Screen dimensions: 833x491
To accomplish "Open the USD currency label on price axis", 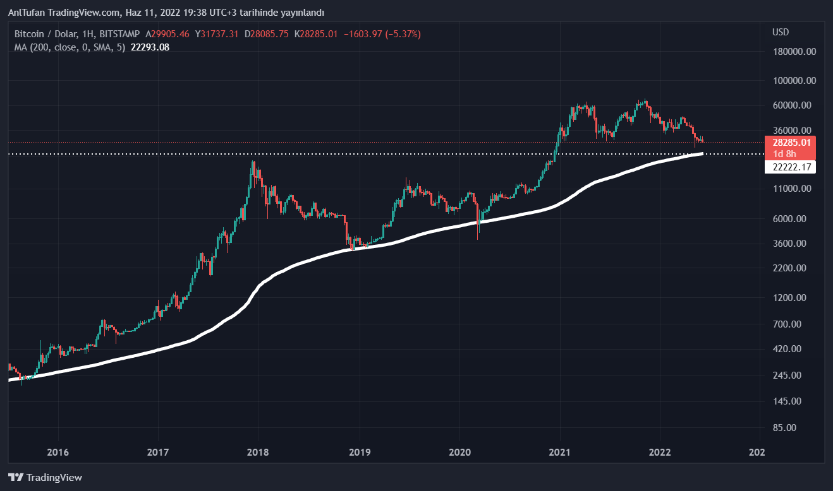I will click(780, 32).
